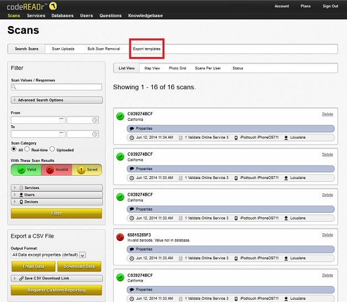Image resolution: width=347 pixels, height=302 pixels.
Task: Delete the scan from 11:34 AM
Action: point(328,114)
